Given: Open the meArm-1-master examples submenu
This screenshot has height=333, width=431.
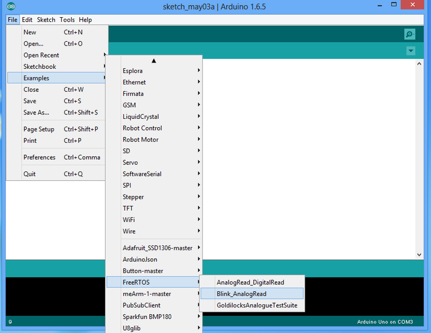Looking at the screenshot, I should [x=154, y=294].
